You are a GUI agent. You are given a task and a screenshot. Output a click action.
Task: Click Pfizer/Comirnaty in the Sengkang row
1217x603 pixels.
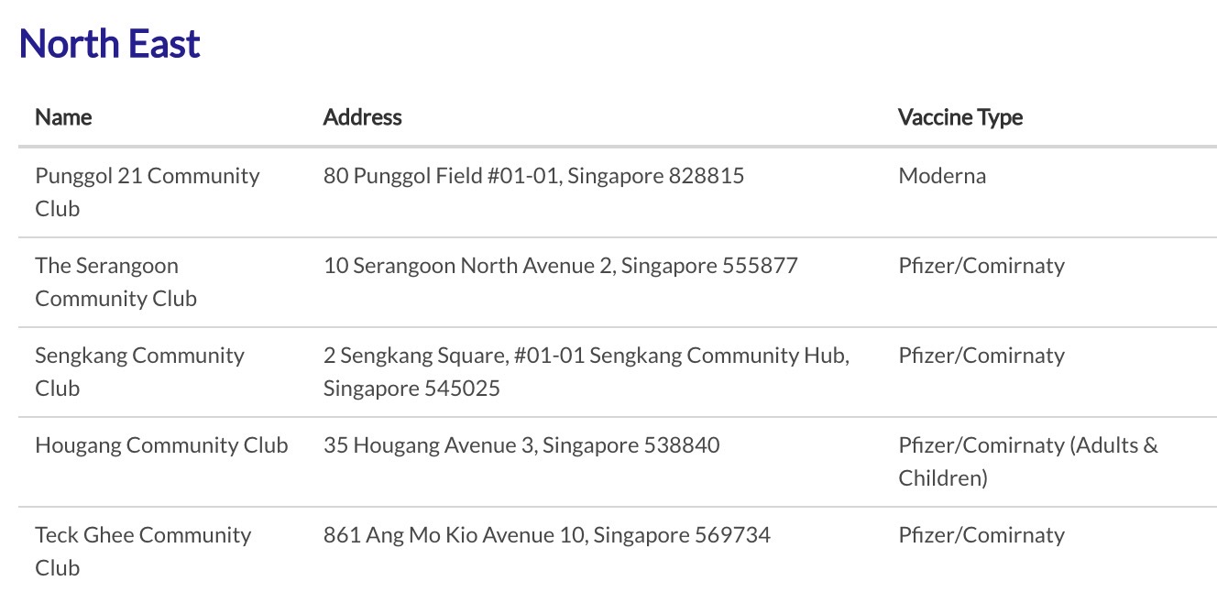pos(981,356)
